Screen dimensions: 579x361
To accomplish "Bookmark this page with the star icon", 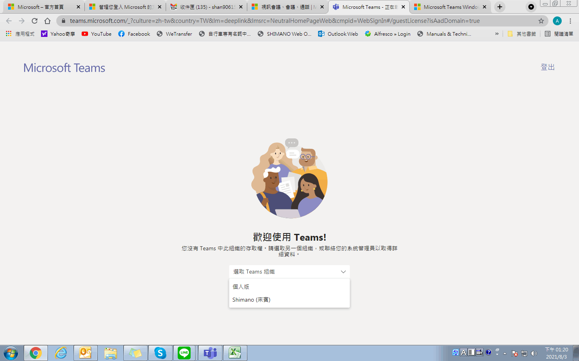I will pos(541,21).
